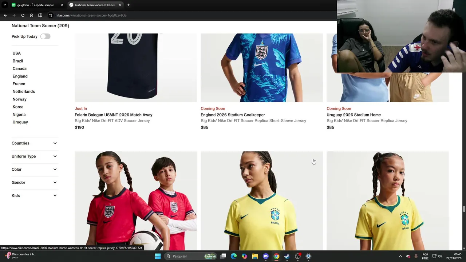
Task: Open Copilot from the taskbar
Action: click(244, 256)
